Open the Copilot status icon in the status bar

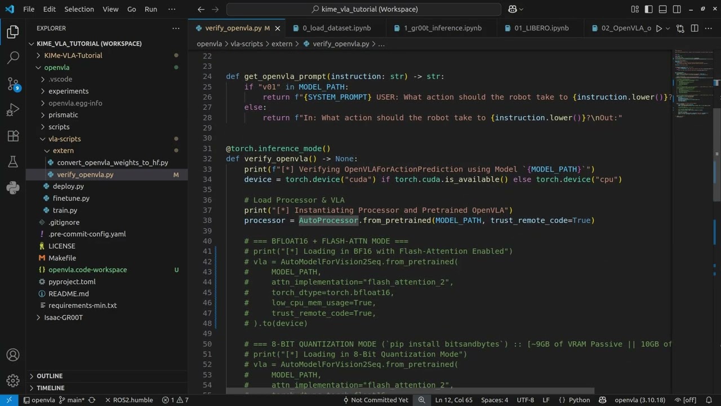tap(603, 400)
